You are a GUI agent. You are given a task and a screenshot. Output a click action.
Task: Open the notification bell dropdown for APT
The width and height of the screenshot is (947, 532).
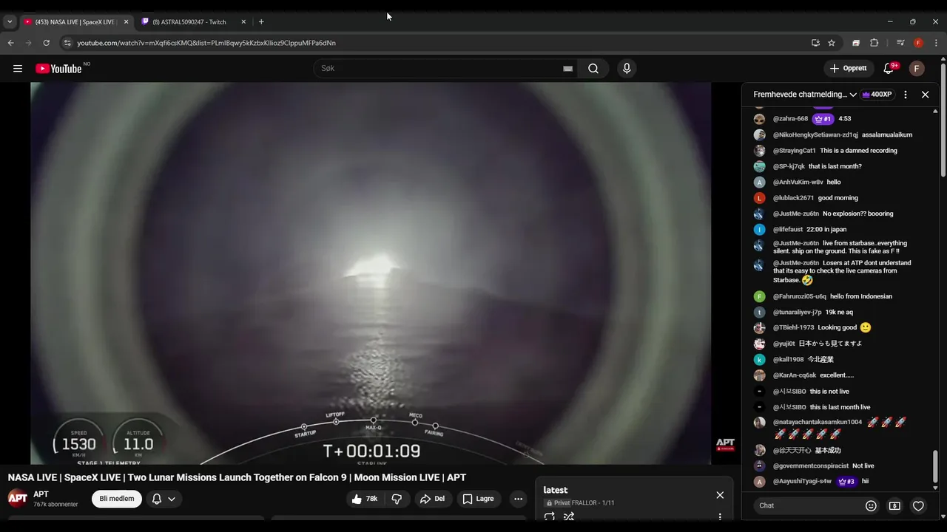point(164,499)
